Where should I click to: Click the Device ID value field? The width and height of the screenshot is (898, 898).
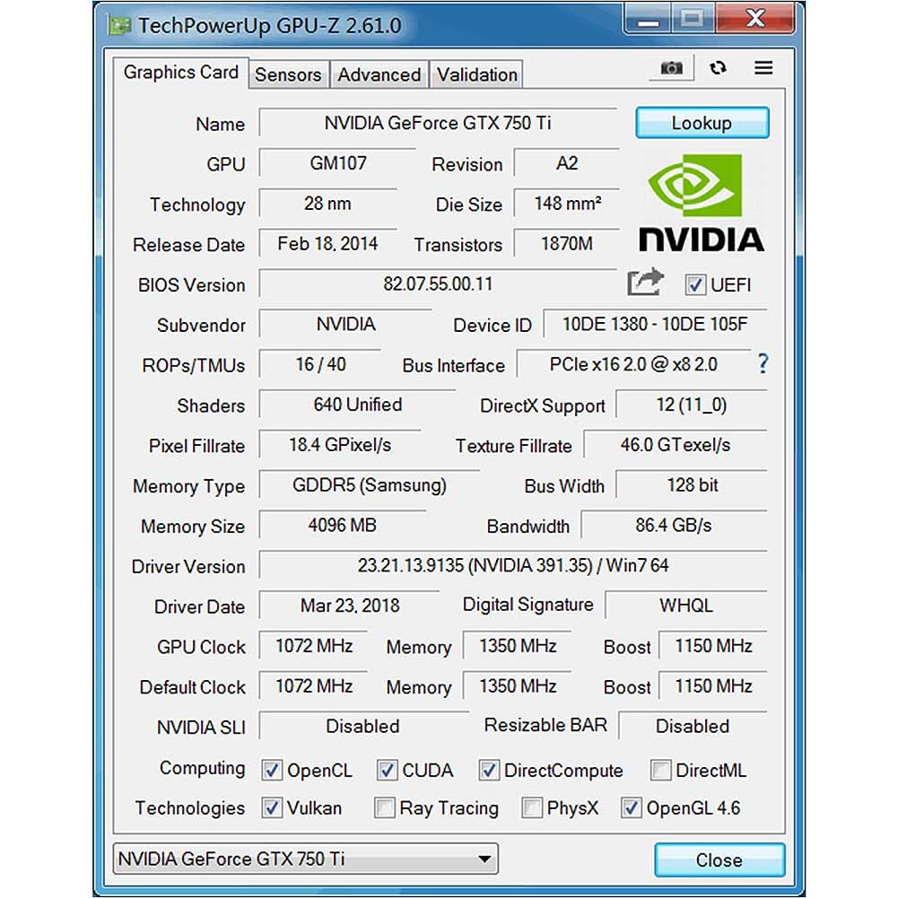tap(655, 324)
